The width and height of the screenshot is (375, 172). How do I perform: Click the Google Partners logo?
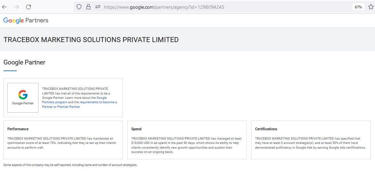click(x=26, y=20)
